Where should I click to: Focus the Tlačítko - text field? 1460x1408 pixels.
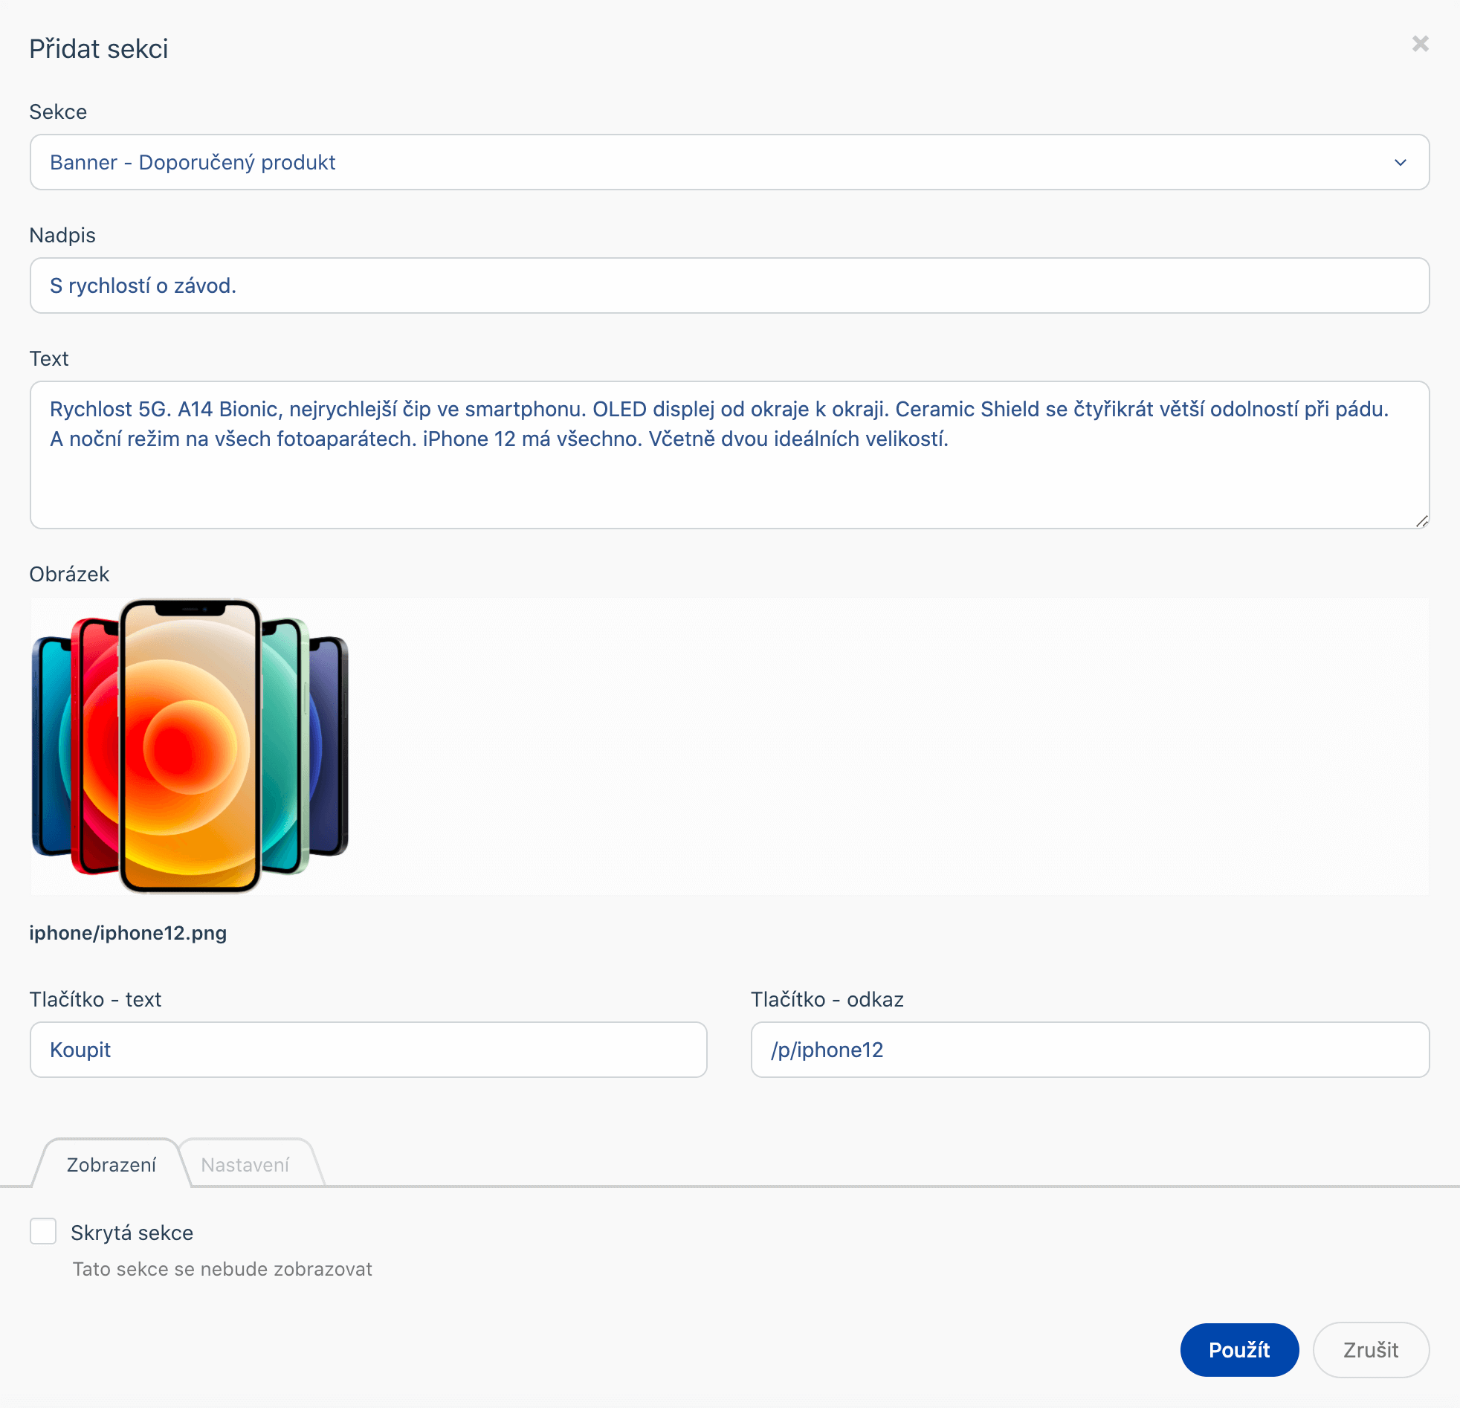tap(368, 1050)
